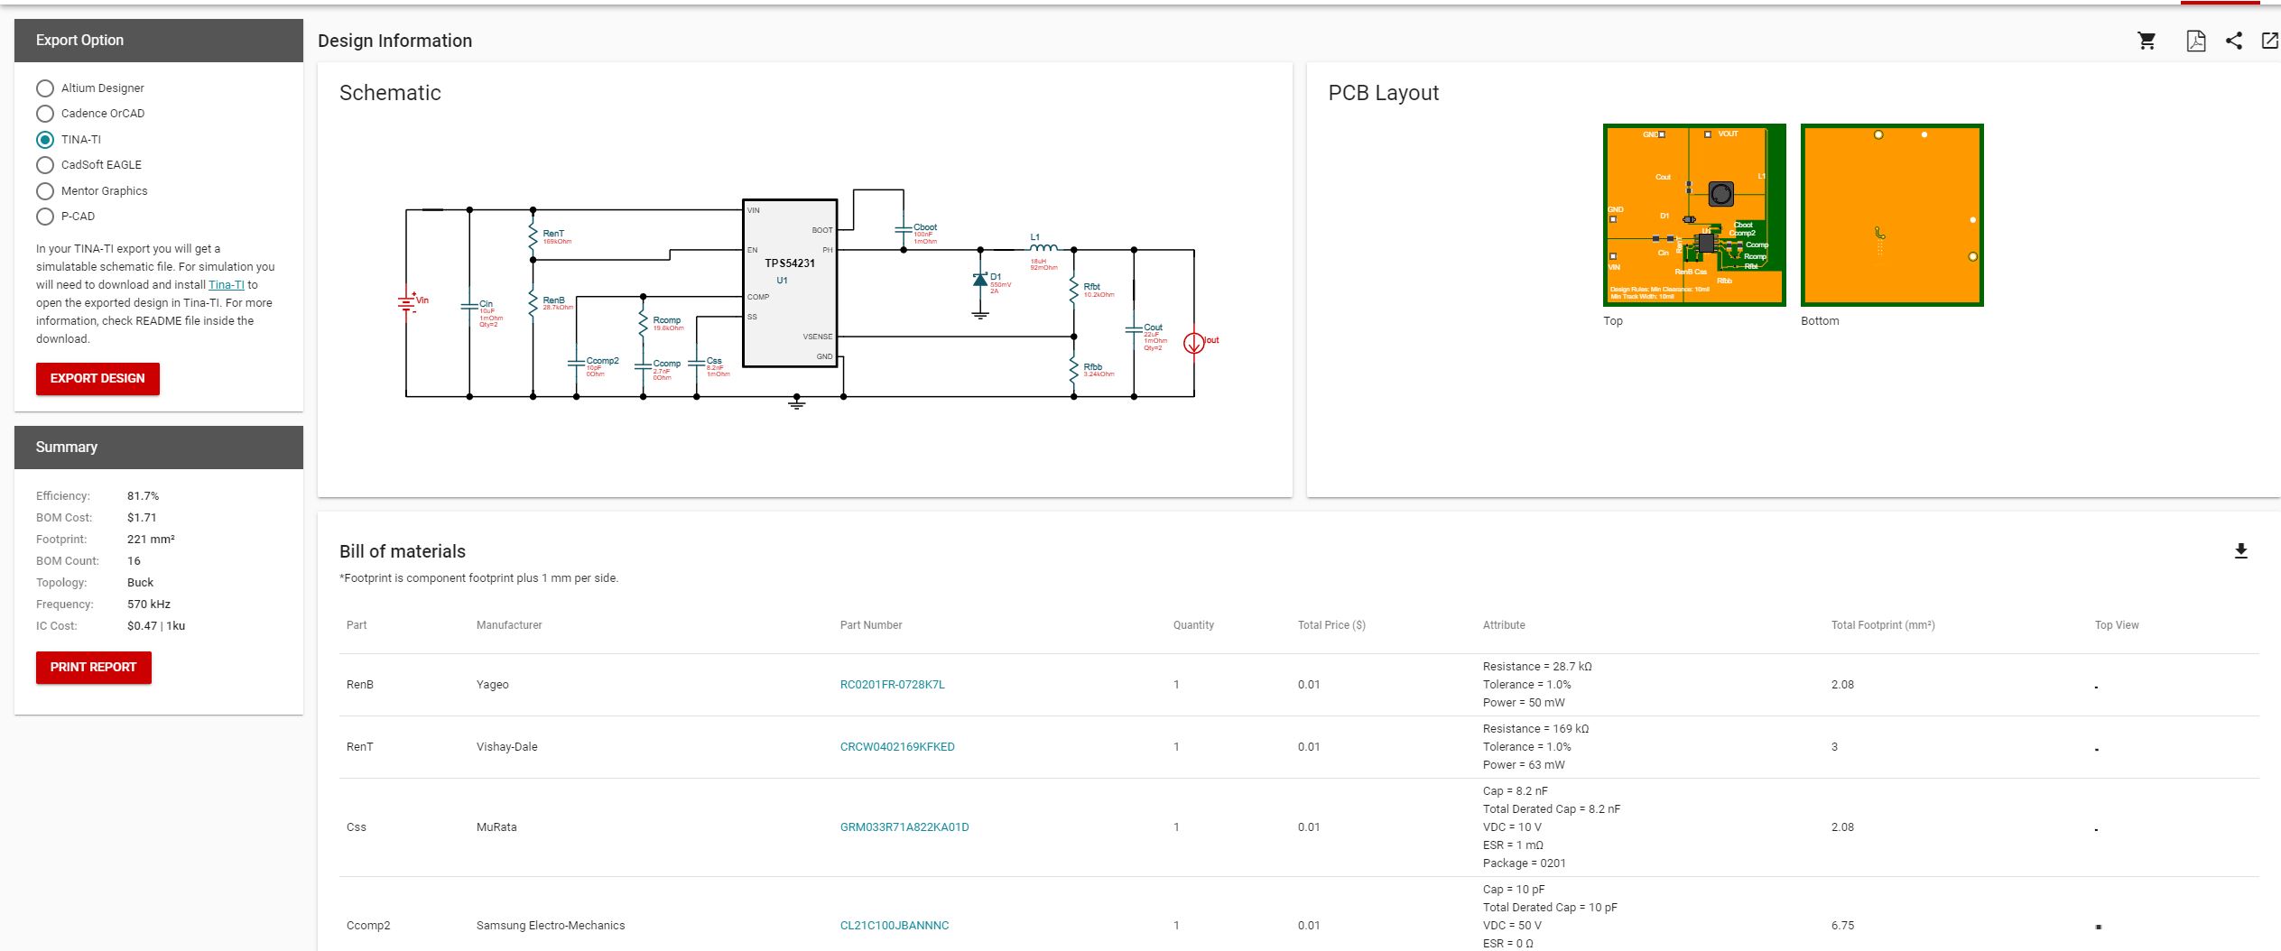Select the Cin capacitor in schematic
The height and width of the screenshot is (951, 2281).
pyautogui.click(x=469, y=307)
